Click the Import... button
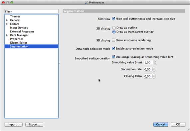190x131 pixels. tap(13, 124)
